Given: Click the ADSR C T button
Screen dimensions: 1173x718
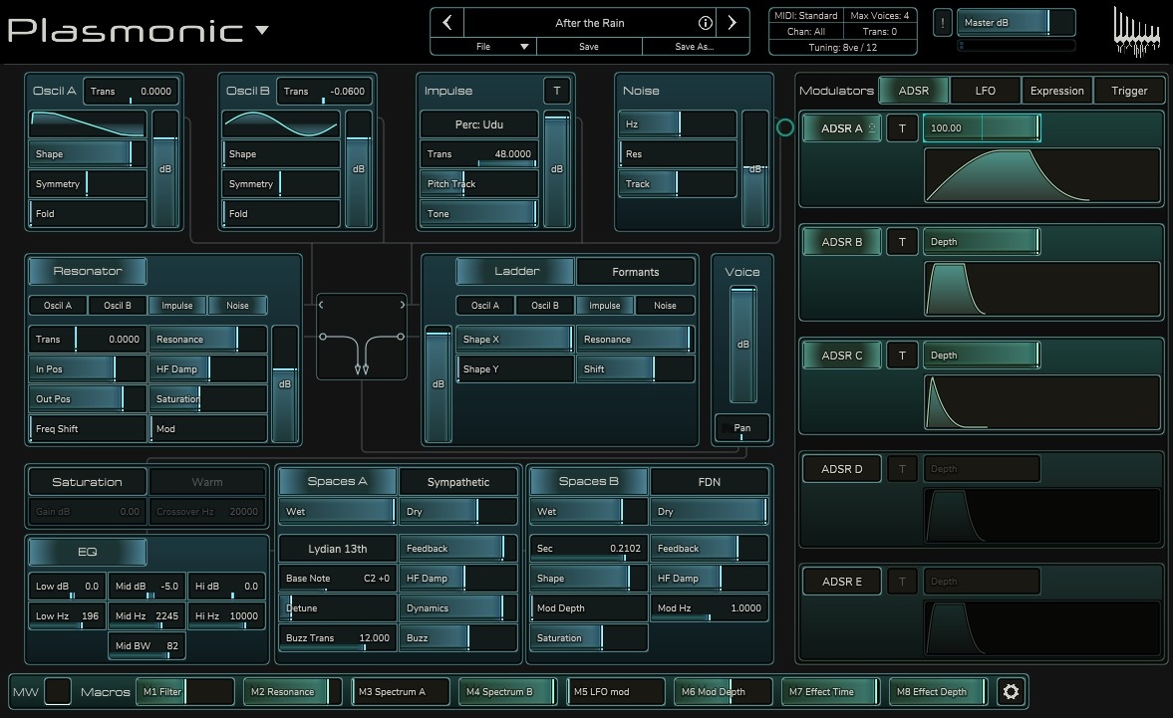Looking at the screenshot, I should 902,356.
